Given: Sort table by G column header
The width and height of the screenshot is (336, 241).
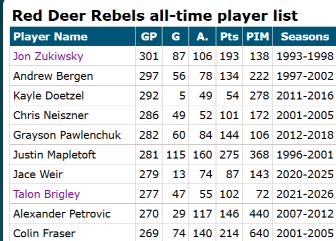Looking at the screenshot, I should click(176, 37).
